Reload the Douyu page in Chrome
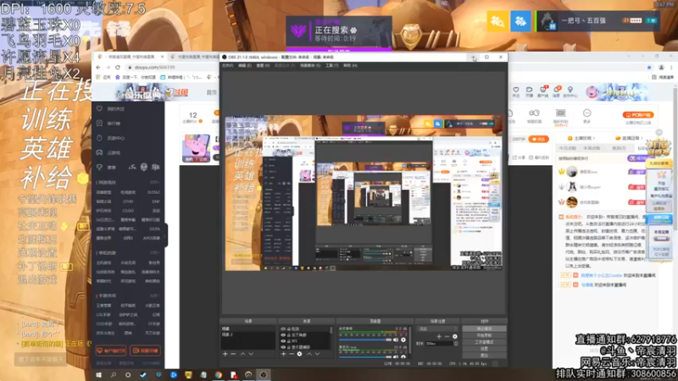 [x=118, y=68]
